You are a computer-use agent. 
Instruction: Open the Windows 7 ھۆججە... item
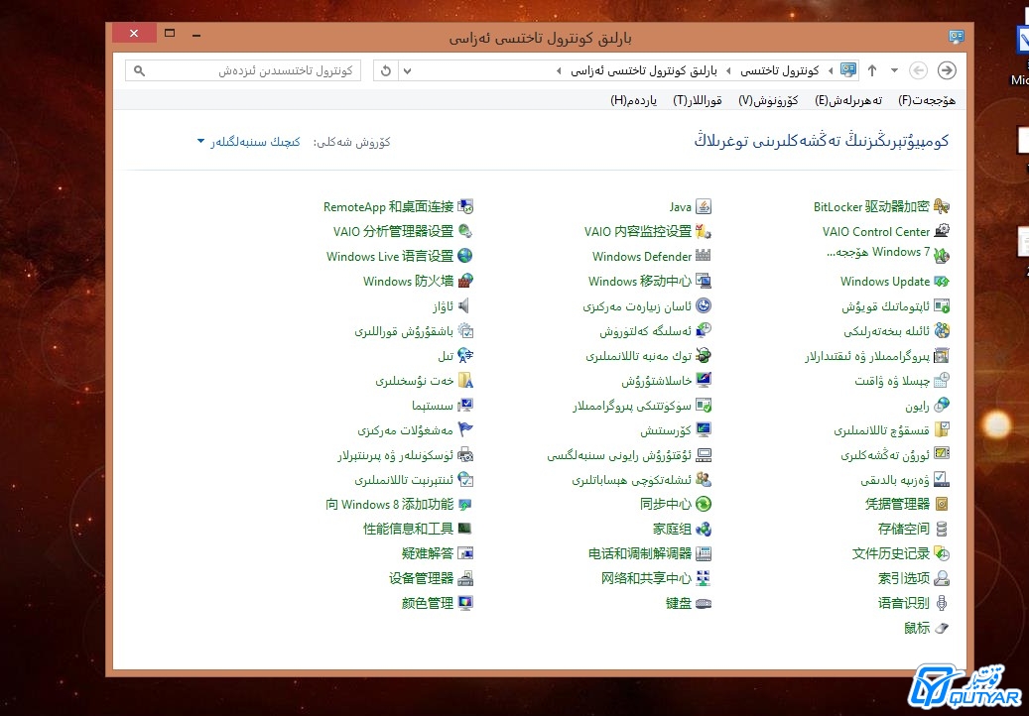pyautogui.click(x=878, y=253)
